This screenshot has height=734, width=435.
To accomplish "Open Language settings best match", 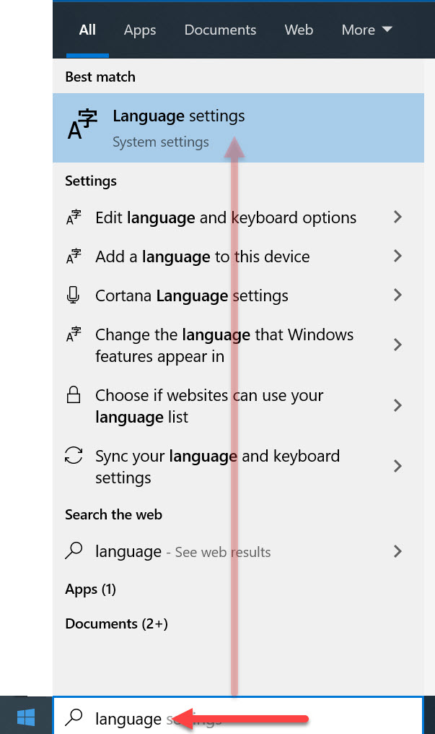I will coord(178,116).
